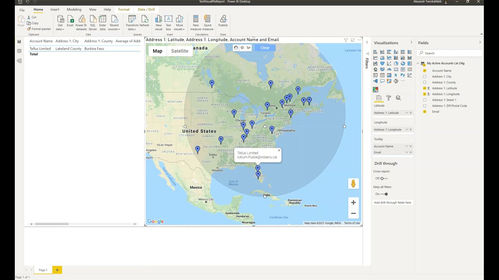Click the Terms of Use link
This screenshot has width=499, height=280.
click(x=352, y=223)
